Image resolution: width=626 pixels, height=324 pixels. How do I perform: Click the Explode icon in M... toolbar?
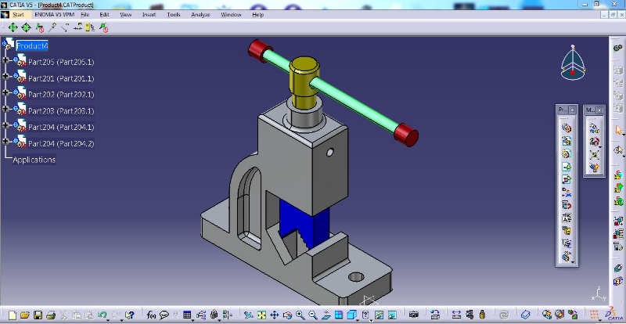[595, 154]
